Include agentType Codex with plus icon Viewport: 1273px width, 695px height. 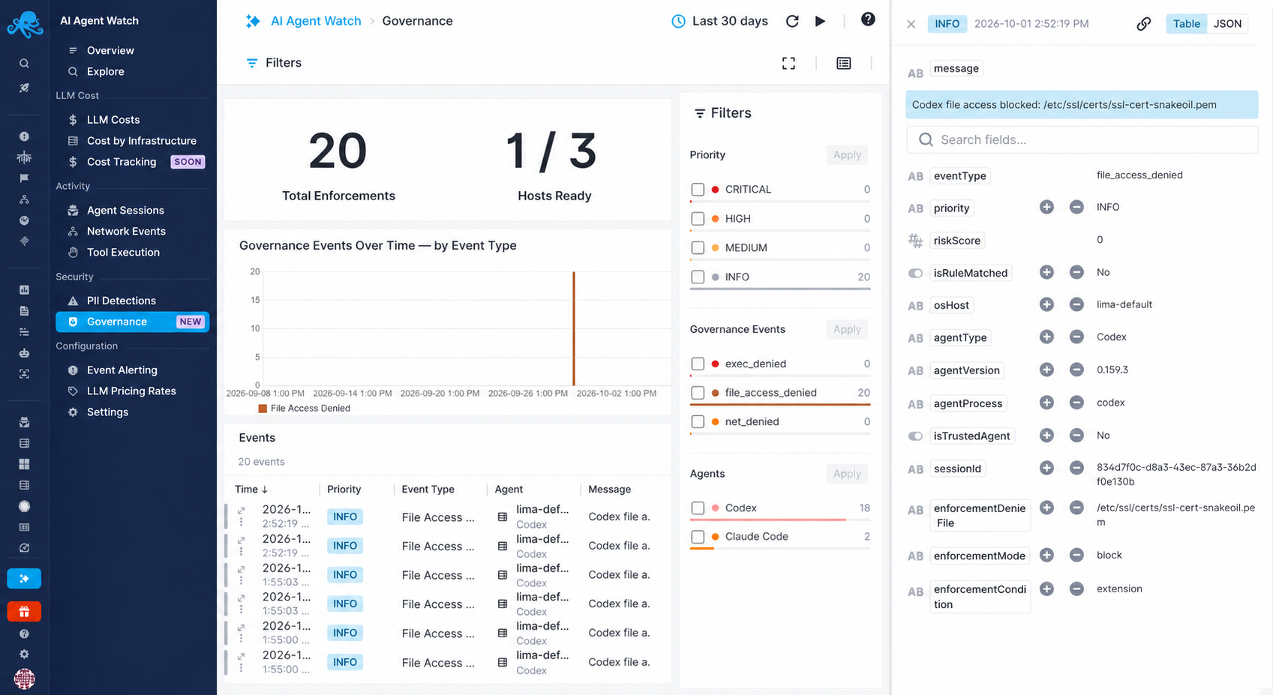(x=1046, y=337)
